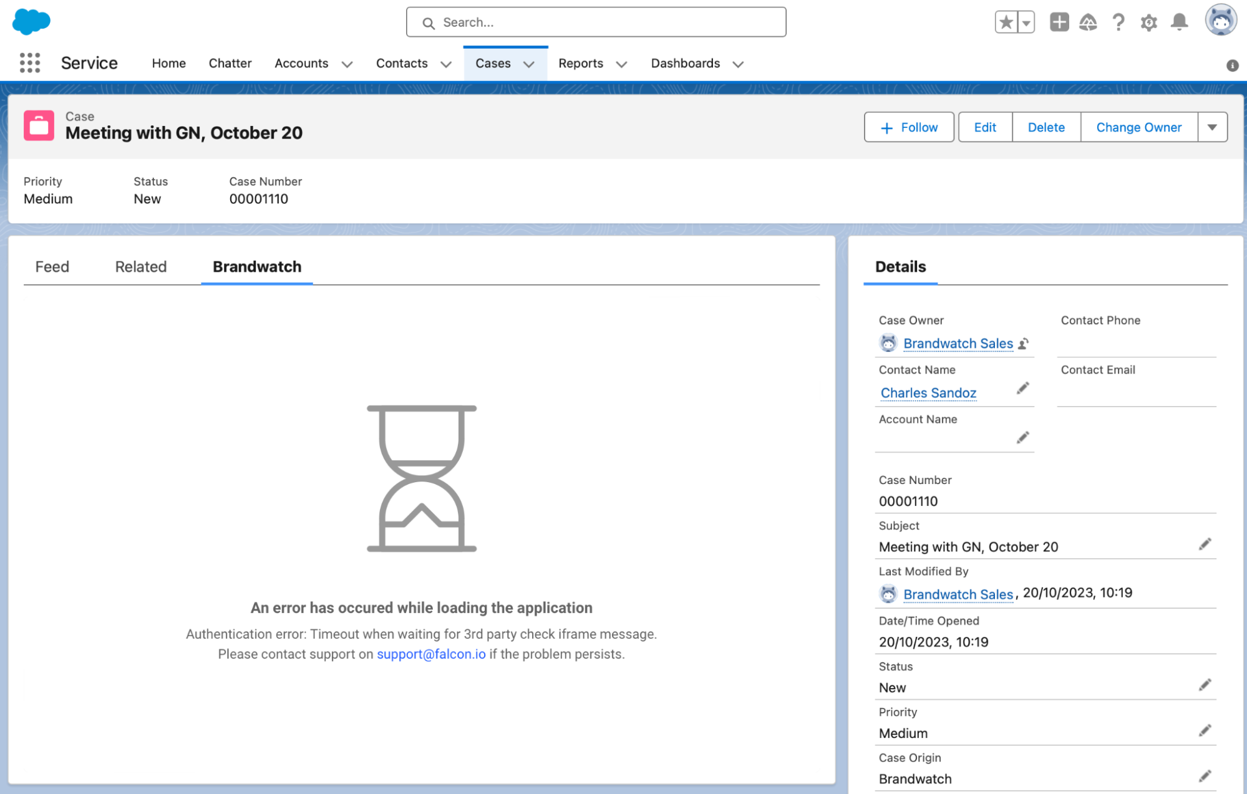The height and width of the screenshot is (794, 1247).
Task: Click the 'Service' app name
Action: point(89,63)
